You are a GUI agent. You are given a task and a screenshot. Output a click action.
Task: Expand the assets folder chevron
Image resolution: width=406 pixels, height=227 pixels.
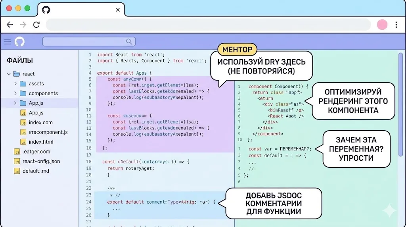pyautogui.click(x=15, y=83)
